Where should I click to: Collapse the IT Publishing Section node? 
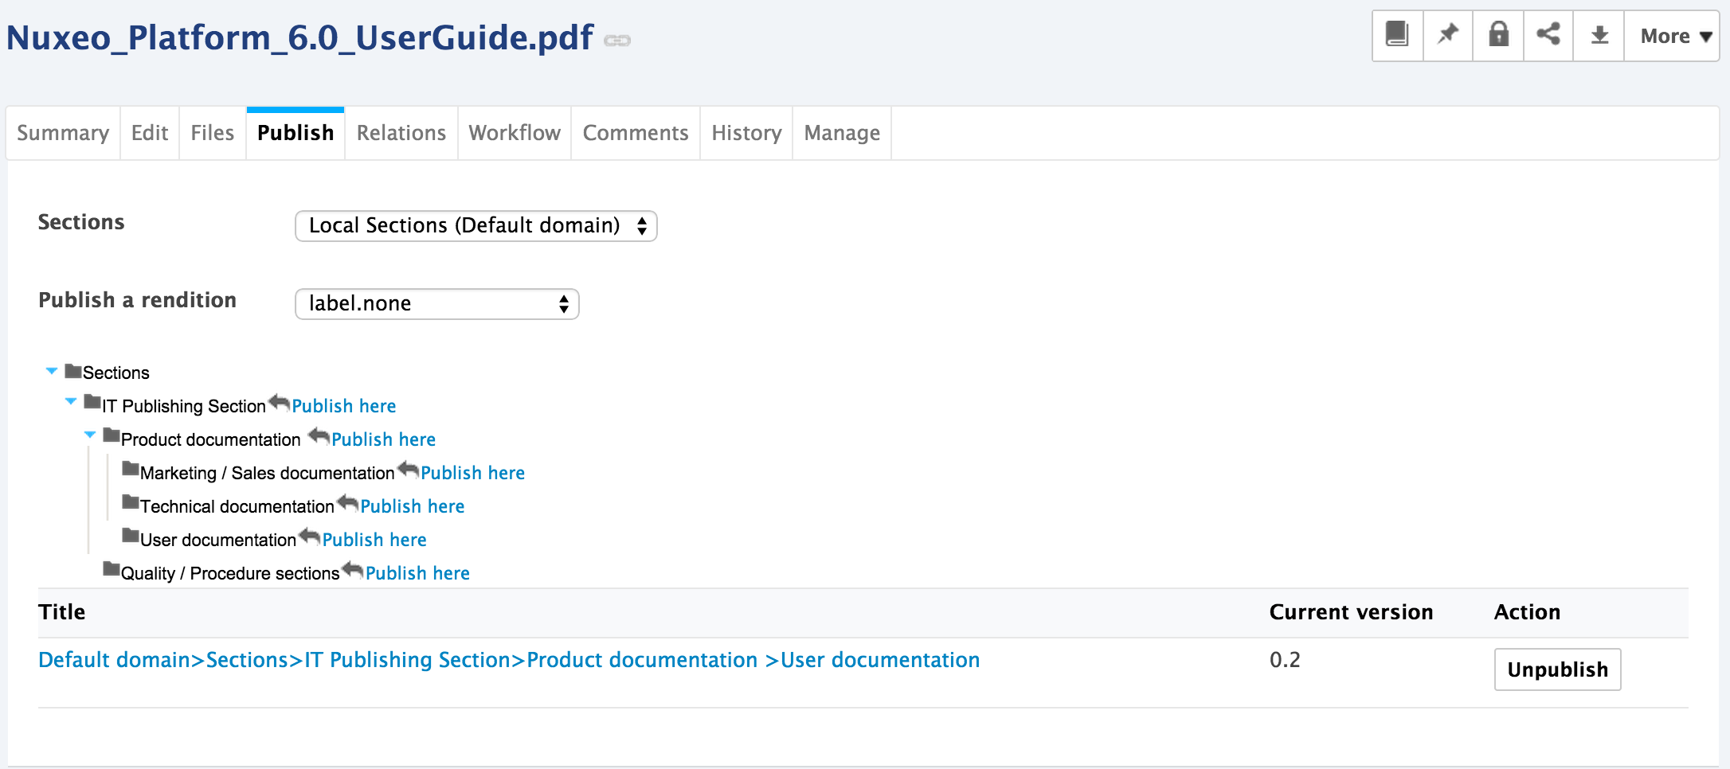[71, 402]
